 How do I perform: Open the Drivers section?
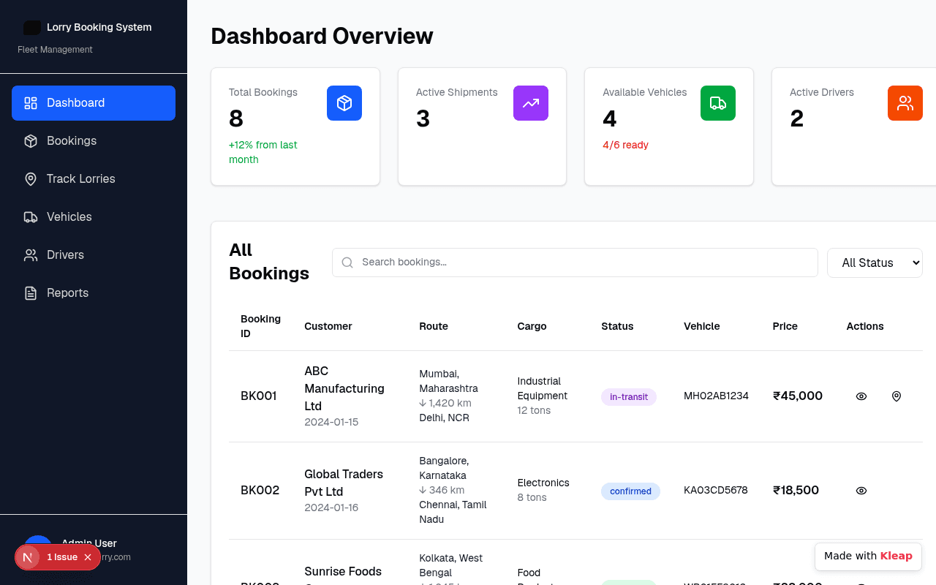(94, 255)
